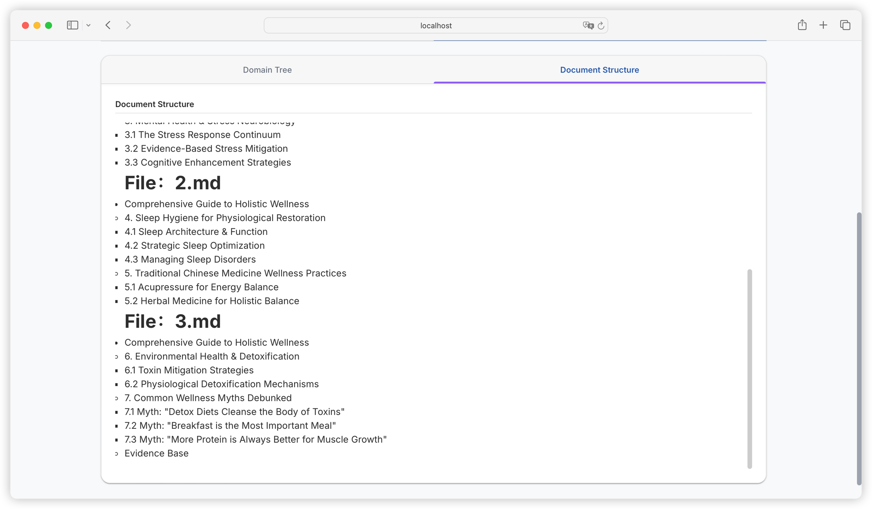
Task: Click the File: 2.md heading
Action: tap(173, 183)
